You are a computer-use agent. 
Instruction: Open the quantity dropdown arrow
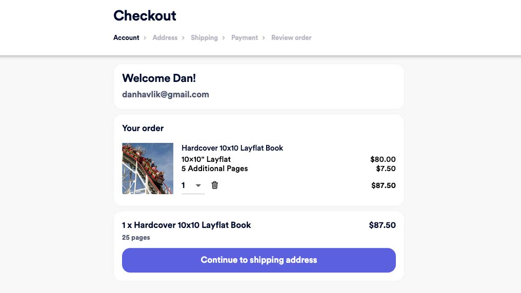[x=198, y=185]
